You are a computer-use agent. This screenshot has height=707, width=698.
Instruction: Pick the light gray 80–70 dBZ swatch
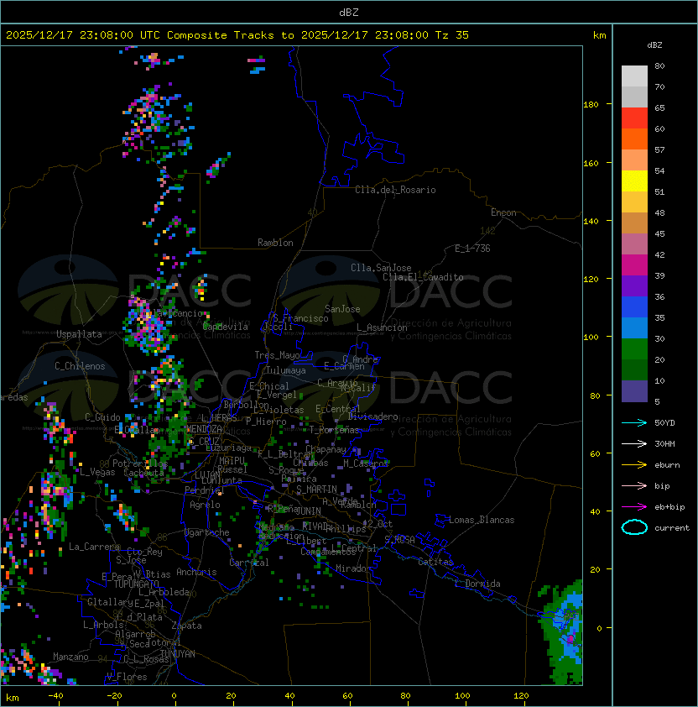(x=634, y=76)
